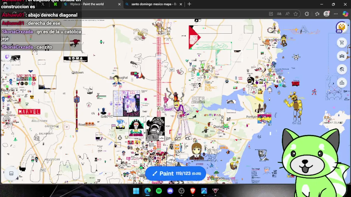Click the BULLSTOWN map label

(x=39, y=121)
